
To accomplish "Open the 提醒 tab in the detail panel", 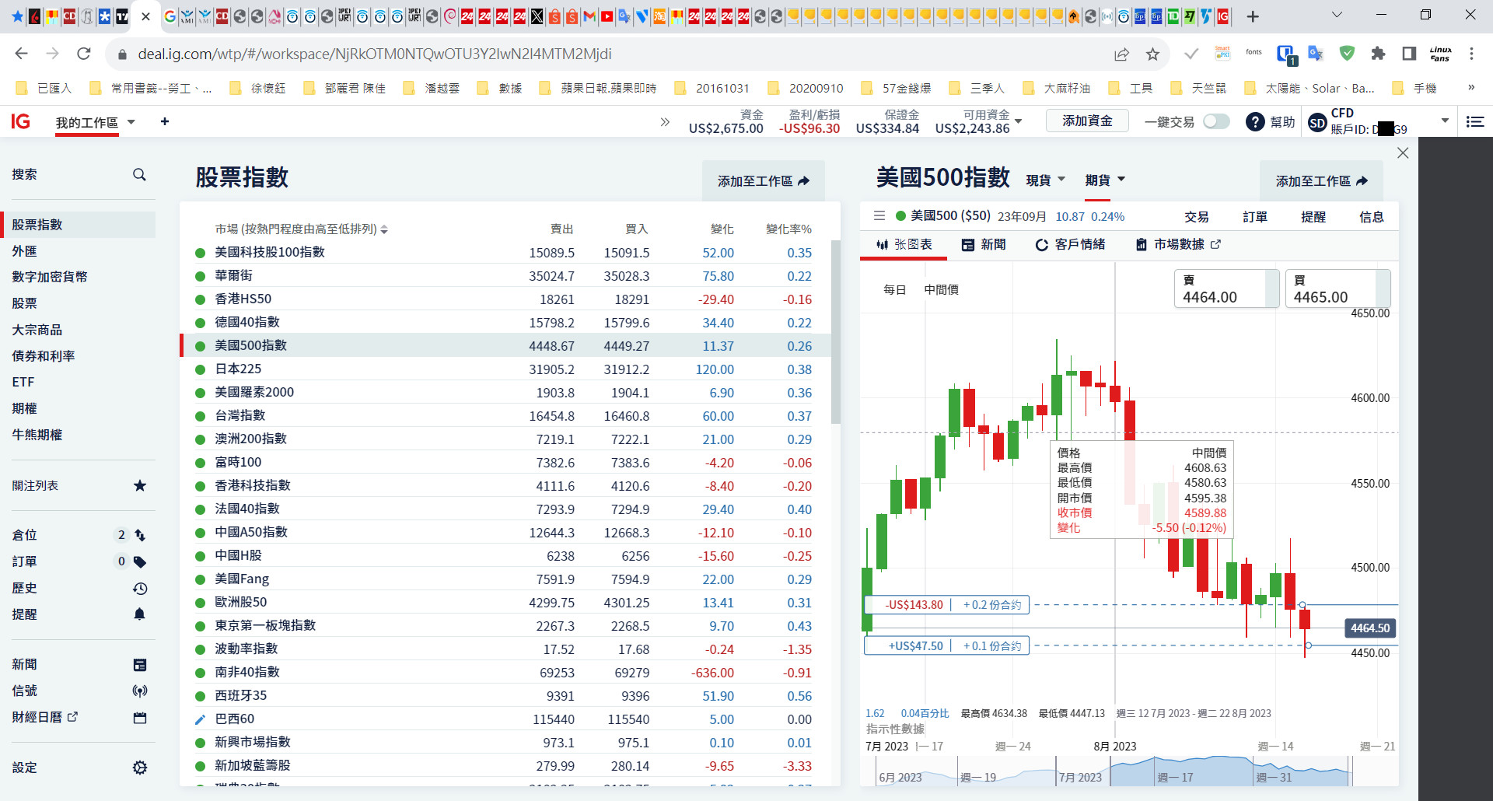I will (1313, 217).
